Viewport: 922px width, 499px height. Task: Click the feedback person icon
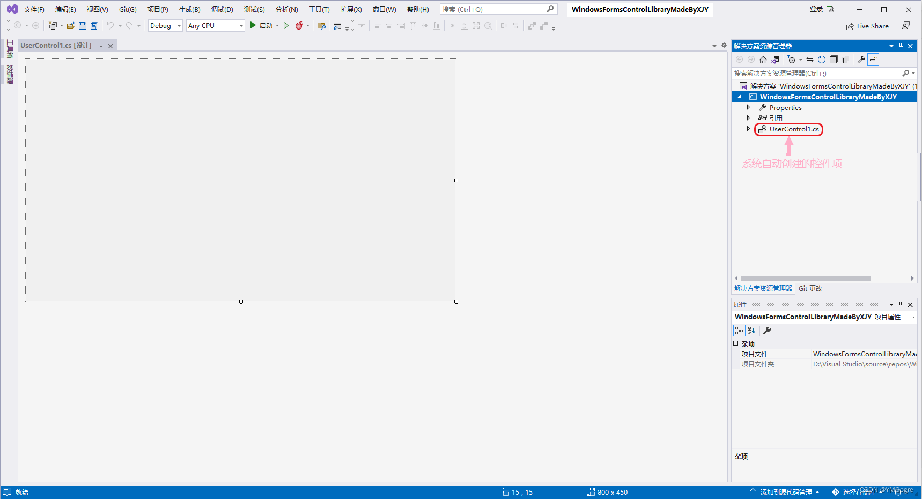(906, 26)
